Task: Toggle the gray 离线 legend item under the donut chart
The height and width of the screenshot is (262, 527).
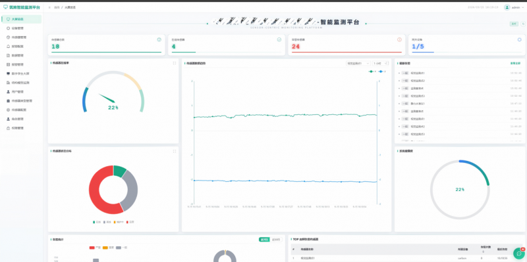Action: (107, 222)
